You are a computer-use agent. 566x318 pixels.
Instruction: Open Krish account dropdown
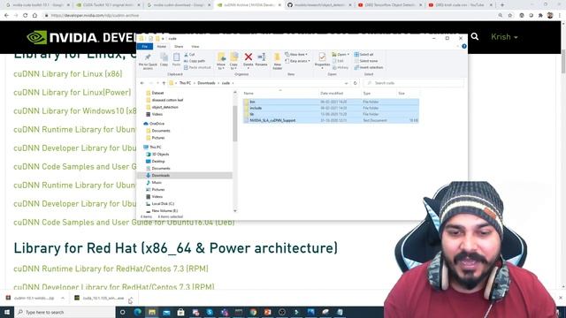[504, 37]
